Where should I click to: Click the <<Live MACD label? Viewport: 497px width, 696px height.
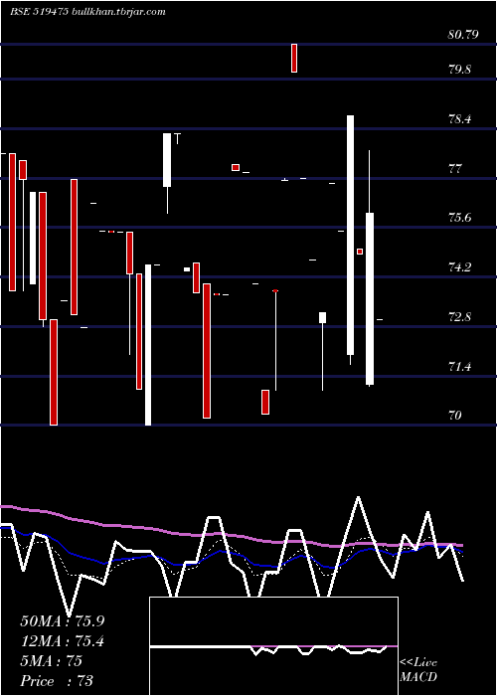pyautogui.click(x=418, y=670)
